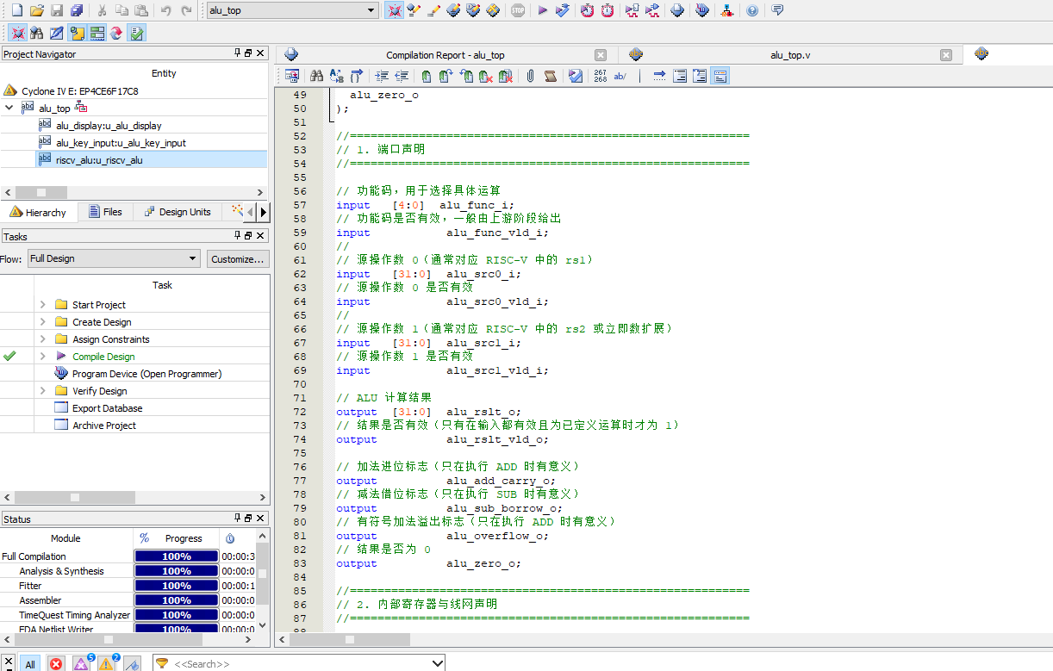Click the Save All icon
Image resolution: width=1053 pixels, height=671 pixels.
(x=77, y=10)
